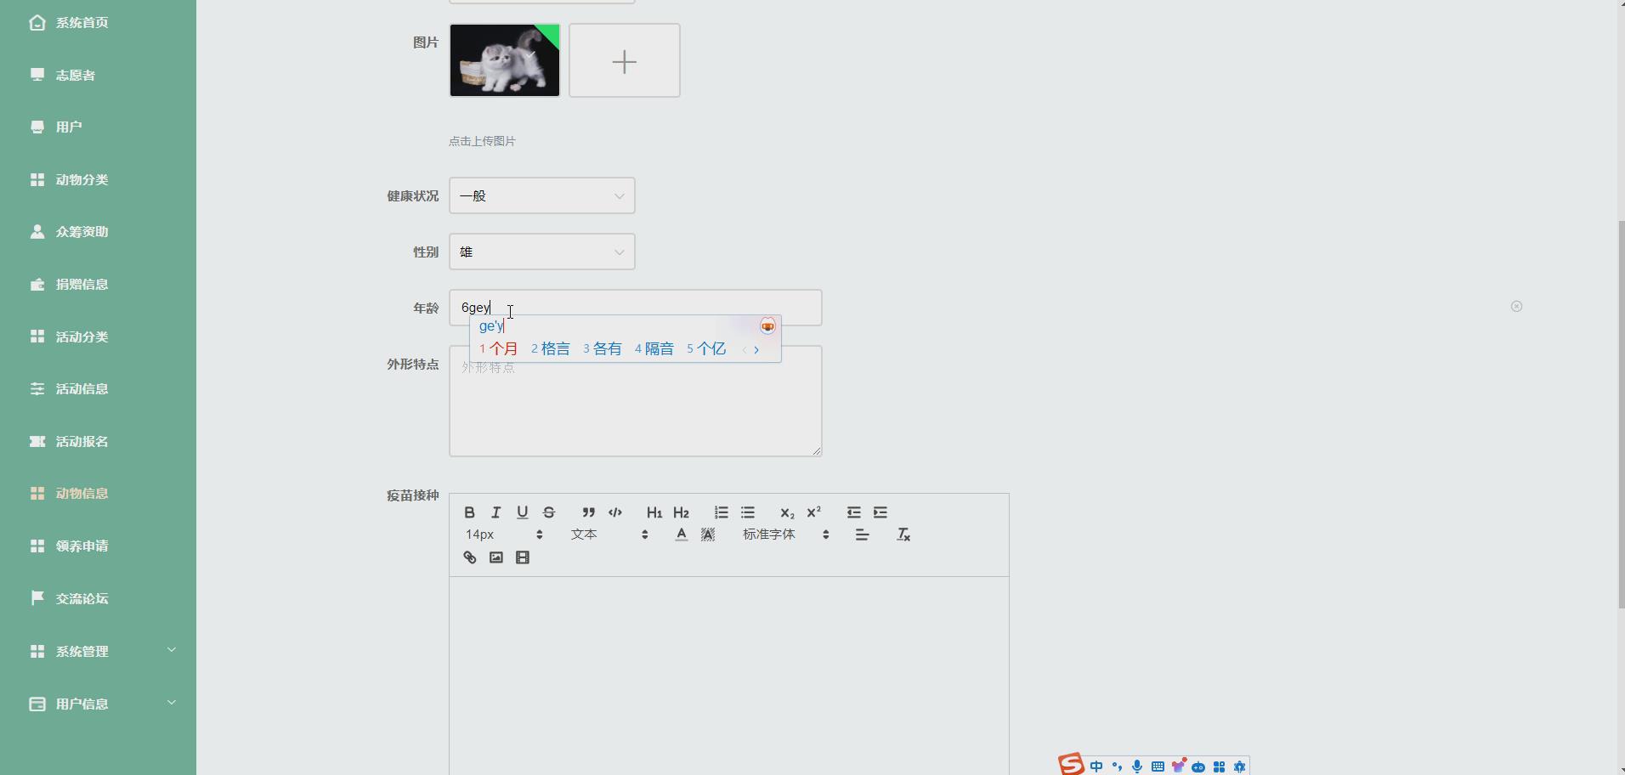Open the 用户 sidebar page
The height and width of the screenshot is (775, 1625).
pyautogui.click(x=98, y=127)
